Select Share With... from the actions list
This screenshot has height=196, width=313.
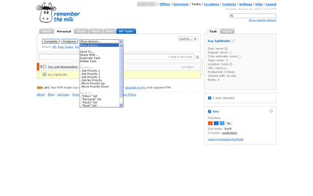[89, 55]
